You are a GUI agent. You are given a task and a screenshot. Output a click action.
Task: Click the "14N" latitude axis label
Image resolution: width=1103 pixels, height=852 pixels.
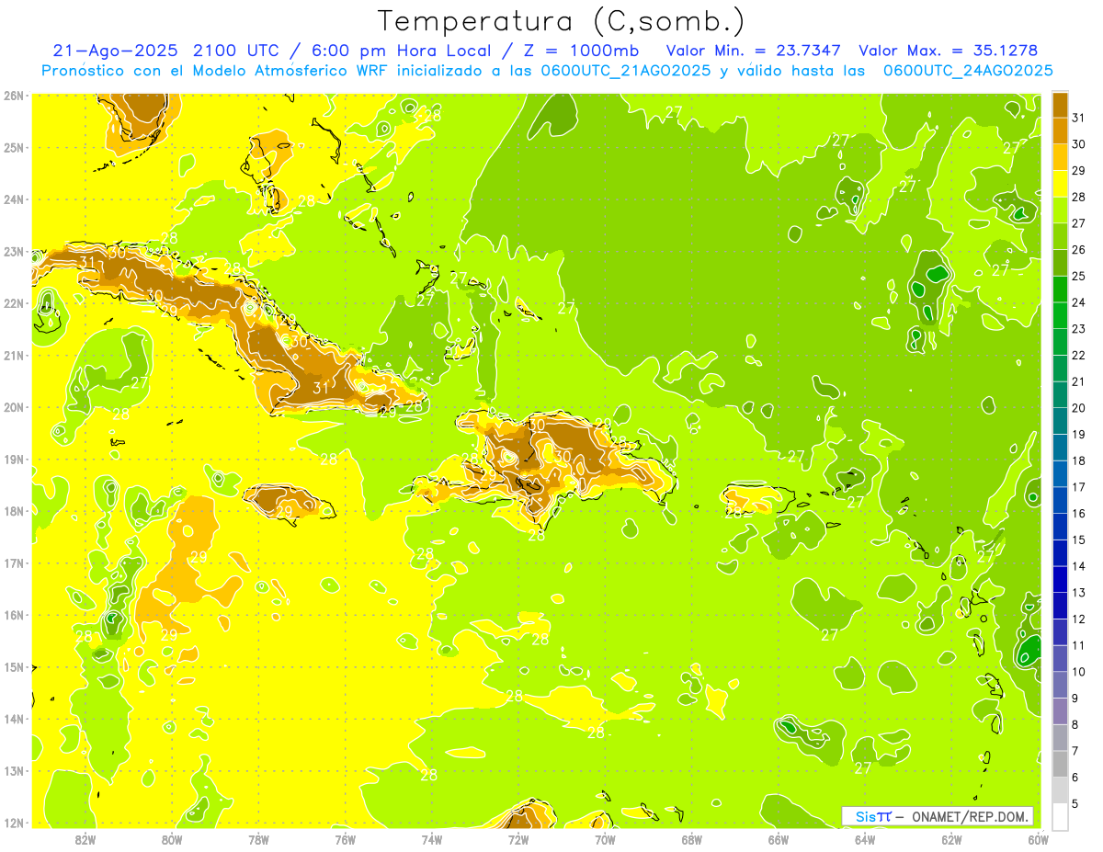(14, 719)
